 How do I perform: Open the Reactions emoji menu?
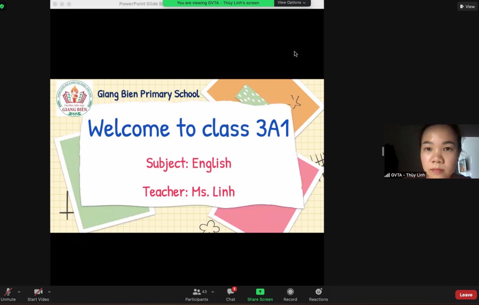click(318, 294)
